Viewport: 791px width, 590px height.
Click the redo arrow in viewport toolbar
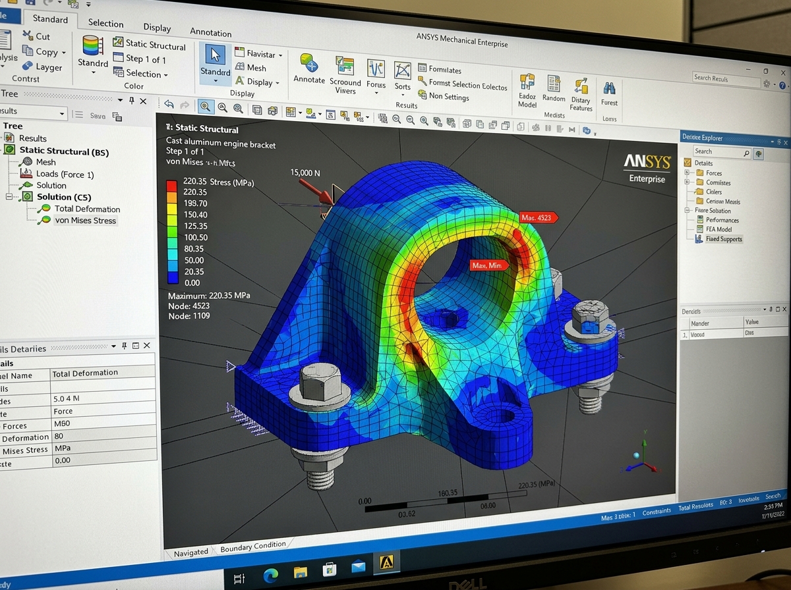point(185,105)
